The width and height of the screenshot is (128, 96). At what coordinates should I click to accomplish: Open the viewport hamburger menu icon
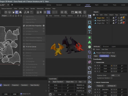click(x=47, y=16)
